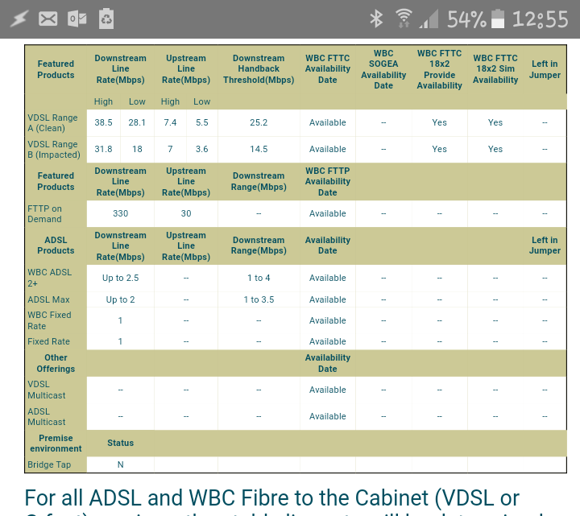This screenshot has height=516, width=580.
Task: Click the Status column header
Action: [121, 443]
